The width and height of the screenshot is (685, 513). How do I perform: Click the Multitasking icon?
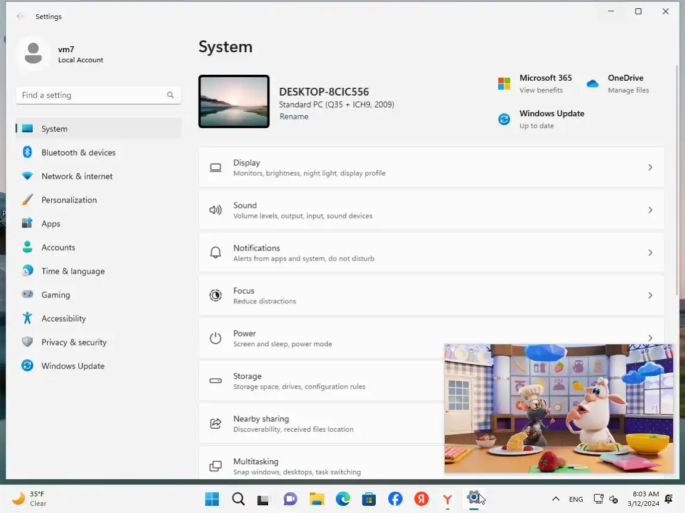point(215,466)
